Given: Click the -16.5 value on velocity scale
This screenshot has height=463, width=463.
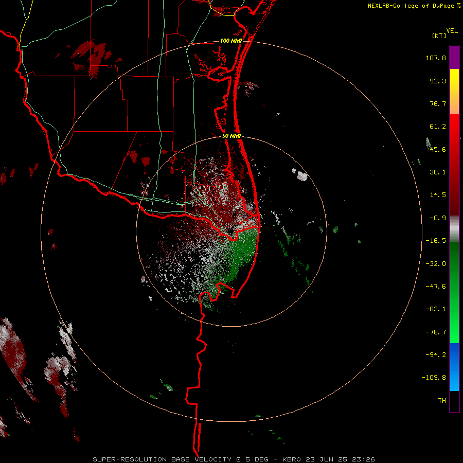Looking at the screenshot, I should tap(436, 241).
